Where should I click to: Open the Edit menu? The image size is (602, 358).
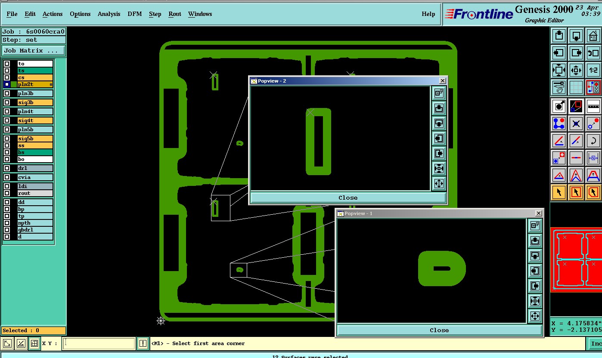click(x=30, y=14)
